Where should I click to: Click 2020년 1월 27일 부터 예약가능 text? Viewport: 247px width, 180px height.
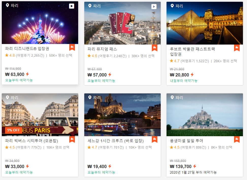click(193, 172)
